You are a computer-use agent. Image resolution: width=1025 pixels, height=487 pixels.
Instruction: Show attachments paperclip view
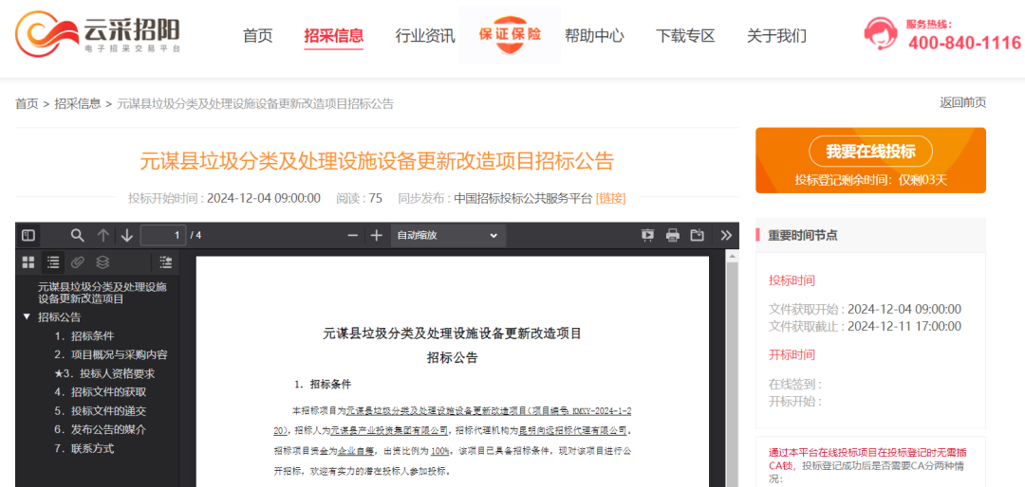coord(78,262)
